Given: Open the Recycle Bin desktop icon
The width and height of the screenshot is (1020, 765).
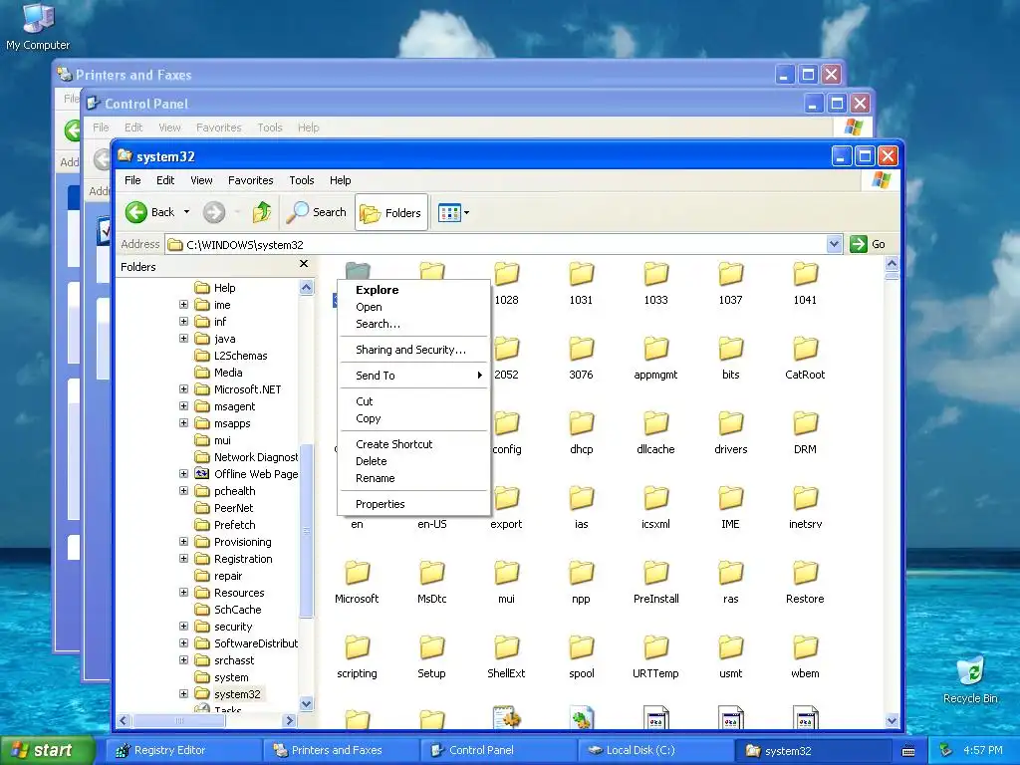Looking at the screenshot, I should click(x=970, y=680).
